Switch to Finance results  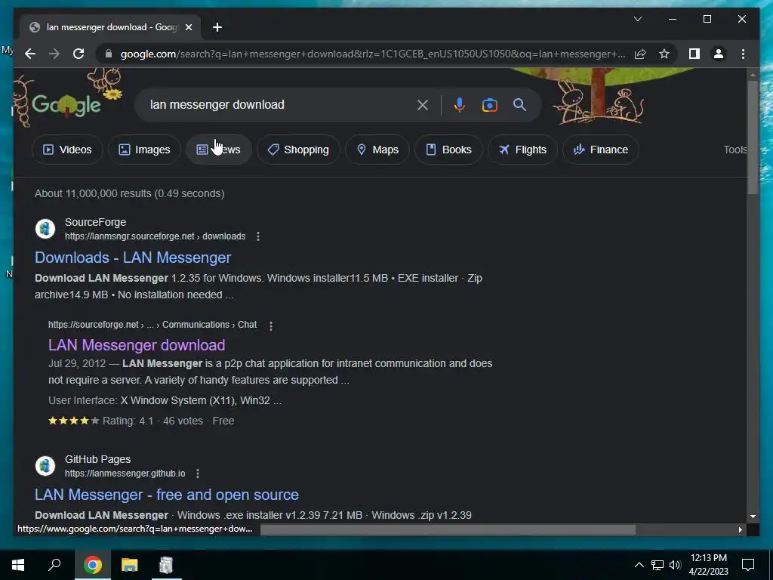tap(600, 150)
